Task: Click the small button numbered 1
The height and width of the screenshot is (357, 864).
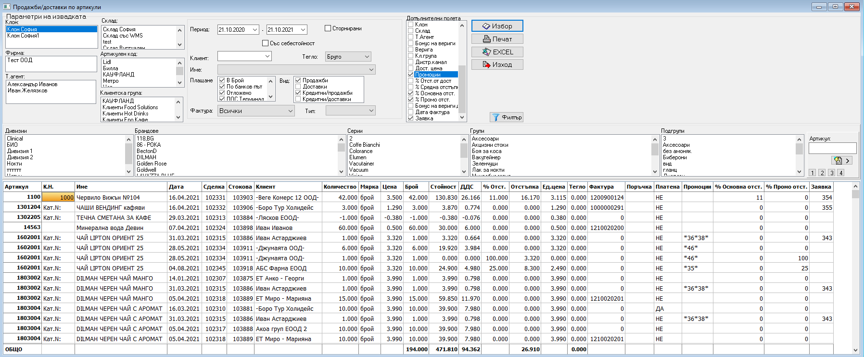Action: [812, 173]
